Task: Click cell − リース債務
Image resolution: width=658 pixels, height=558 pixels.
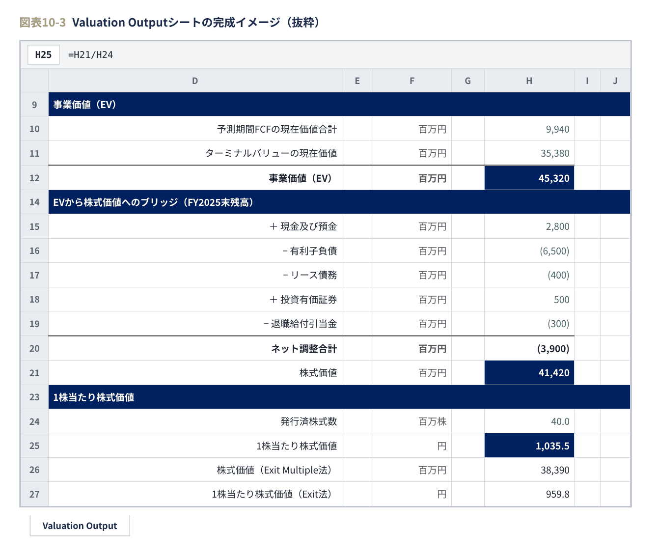Action: 195,275
